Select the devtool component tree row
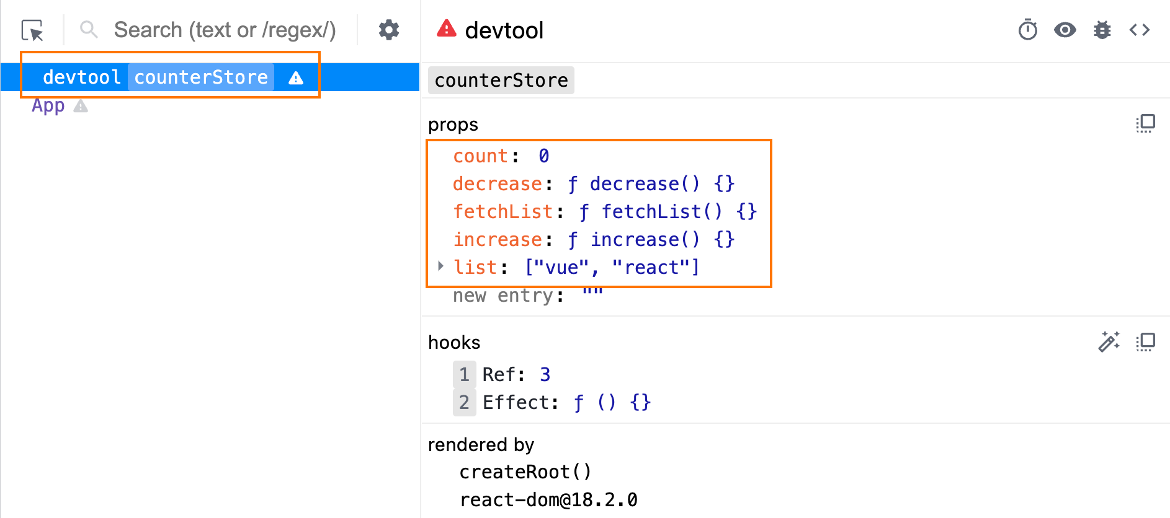This screenshot has height=518, width=1170. [x=81, y=77]
